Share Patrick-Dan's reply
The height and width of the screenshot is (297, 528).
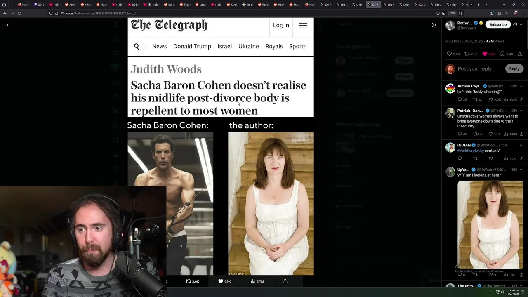point(521,134)
